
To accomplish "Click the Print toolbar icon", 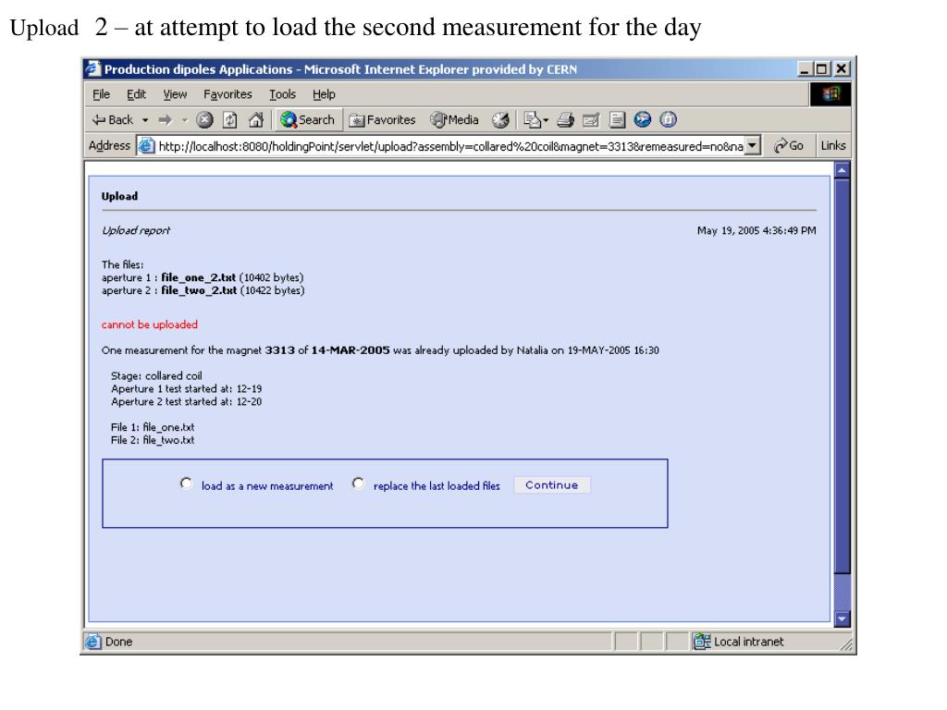I will [x=565, y=120].
